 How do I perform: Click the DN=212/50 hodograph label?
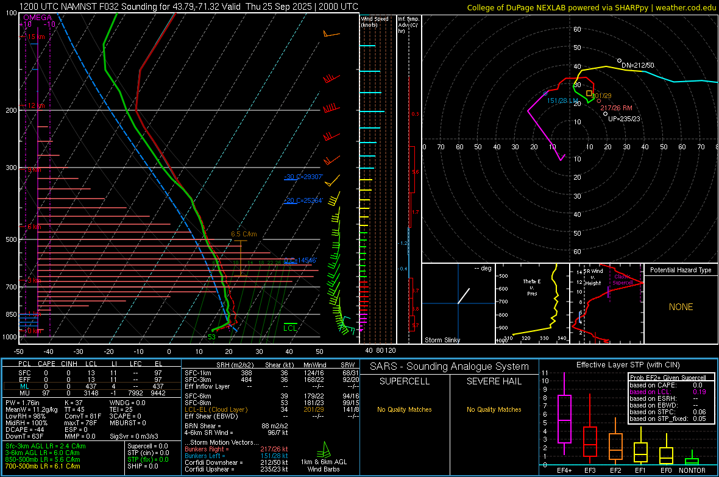(x=638, y=65)
